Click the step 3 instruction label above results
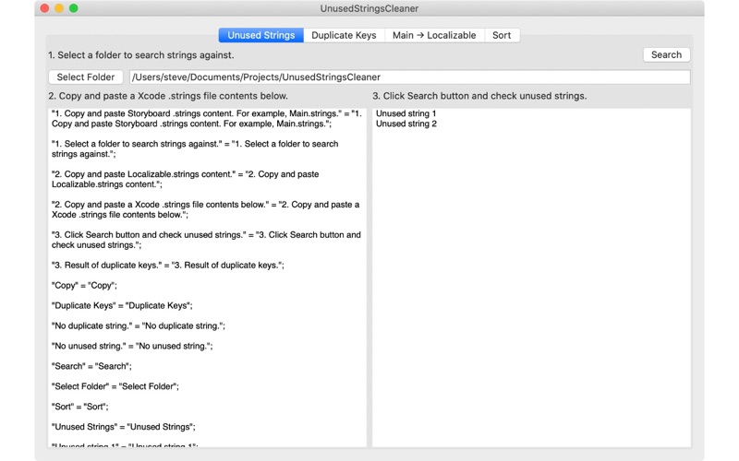Screen dimensions: 739x461 pyautogui.click(x=479, y=96)
